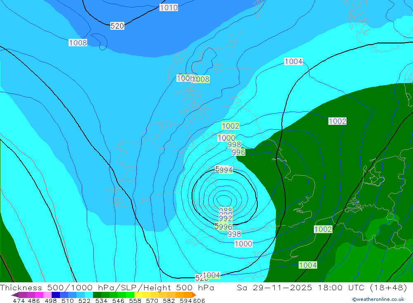The height and width of the screenshot is (303, 413).
Task: Select the darkest green legend swatch above 534
Action: (x=97, y=295)
